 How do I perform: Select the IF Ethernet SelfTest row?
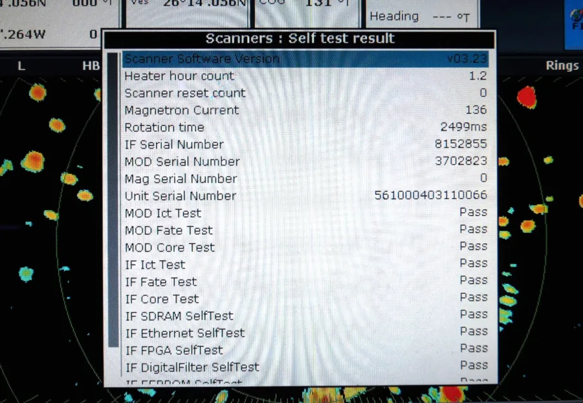pyautogui.click(x=305, y=332)
